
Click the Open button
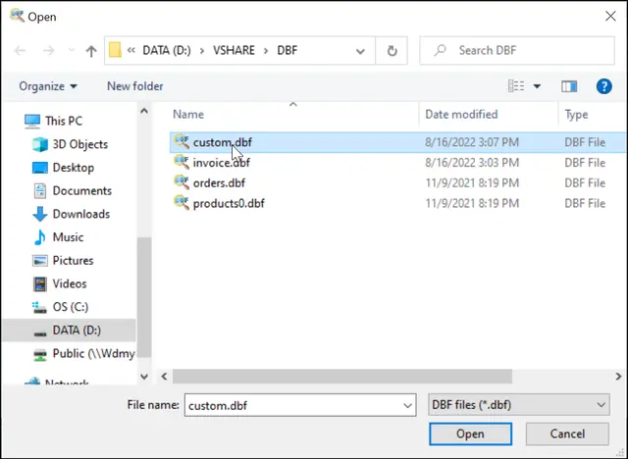(x=470, y=433)
